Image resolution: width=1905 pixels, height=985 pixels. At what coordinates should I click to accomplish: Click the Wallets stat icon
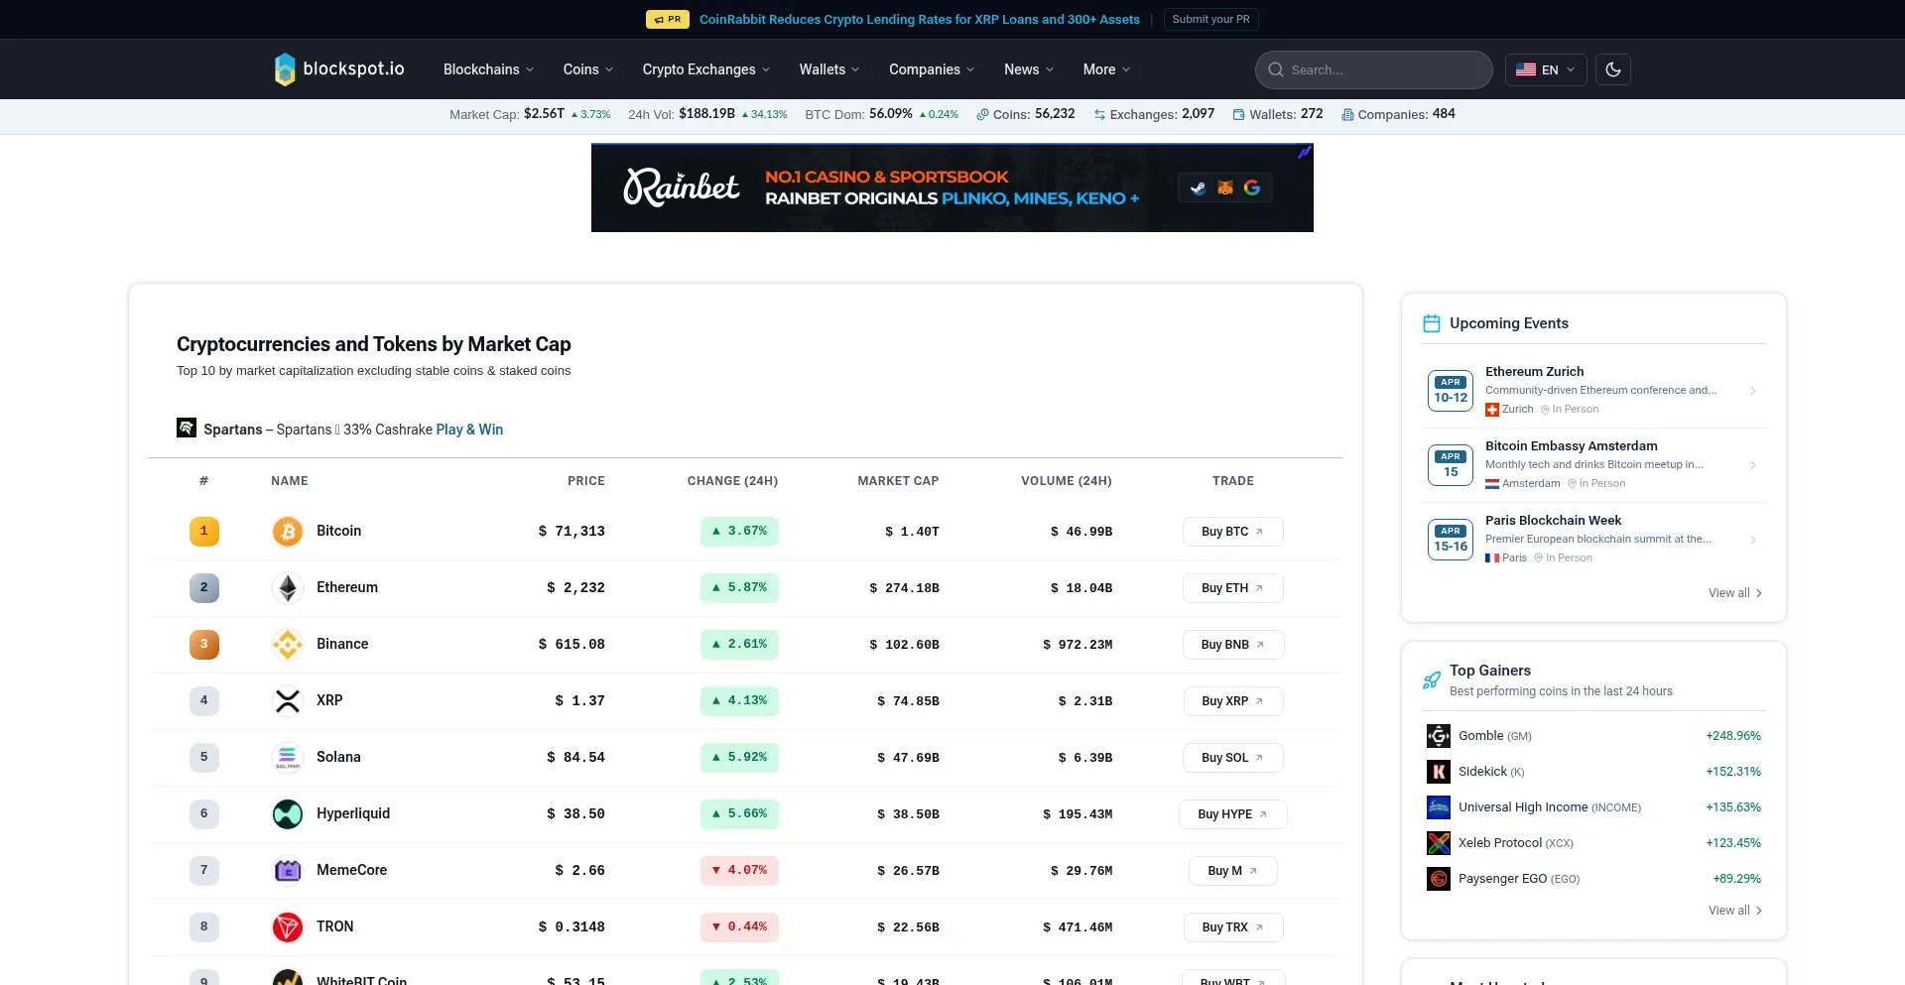(1238, 115)
